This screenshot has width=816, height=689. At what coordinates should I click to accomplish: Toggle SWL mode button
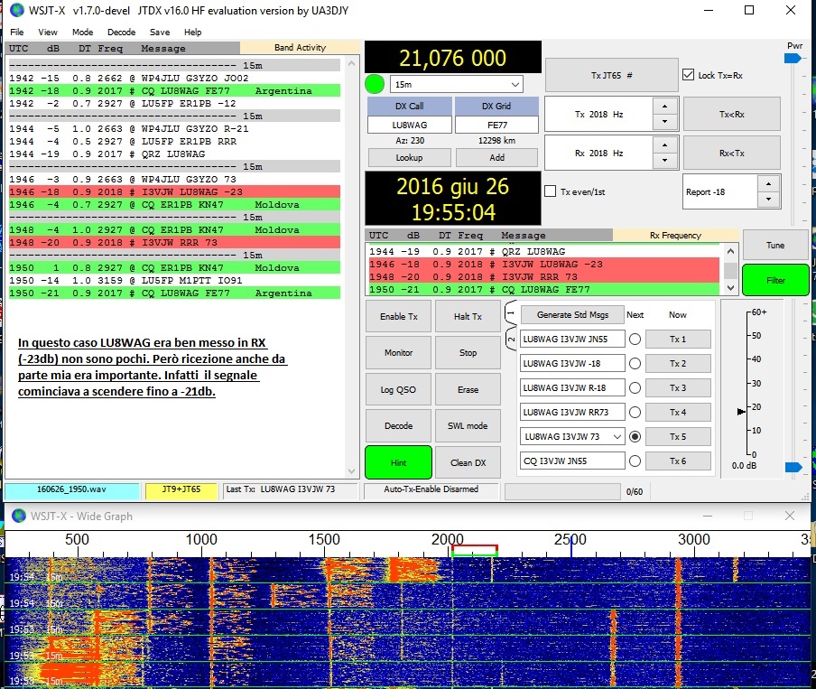(x=468, y=425)
